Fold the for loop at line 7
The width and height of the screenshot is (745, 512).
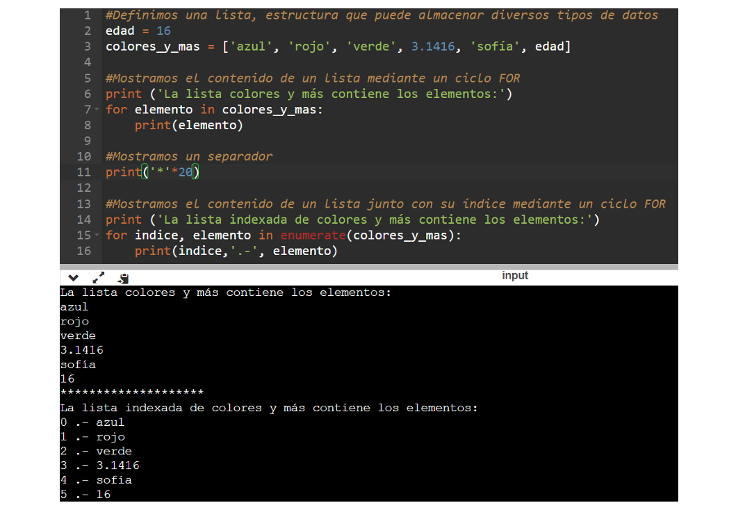point(97,110)
